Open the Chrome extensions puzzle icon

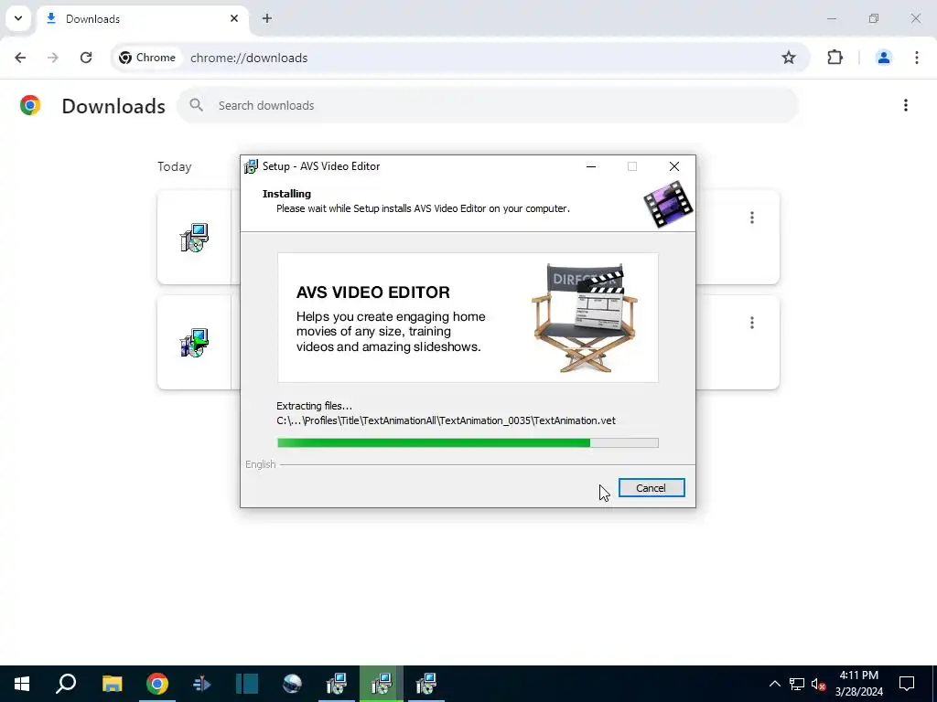click(835, 58)
